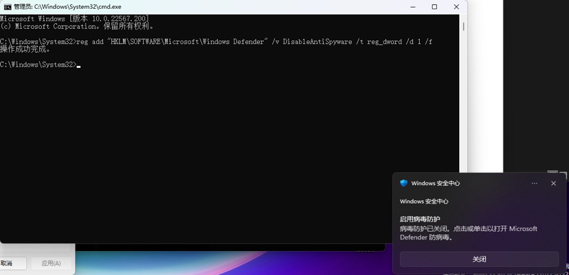Click the 启用病毒防护 notification heading
This screenshot has width=569, height=275.
(420, 219)
